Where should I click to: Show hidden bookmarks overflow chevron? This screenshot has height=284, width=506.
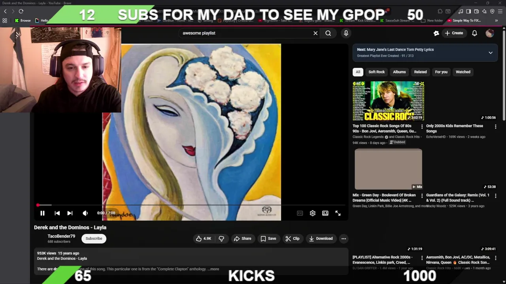coord(496,21)
